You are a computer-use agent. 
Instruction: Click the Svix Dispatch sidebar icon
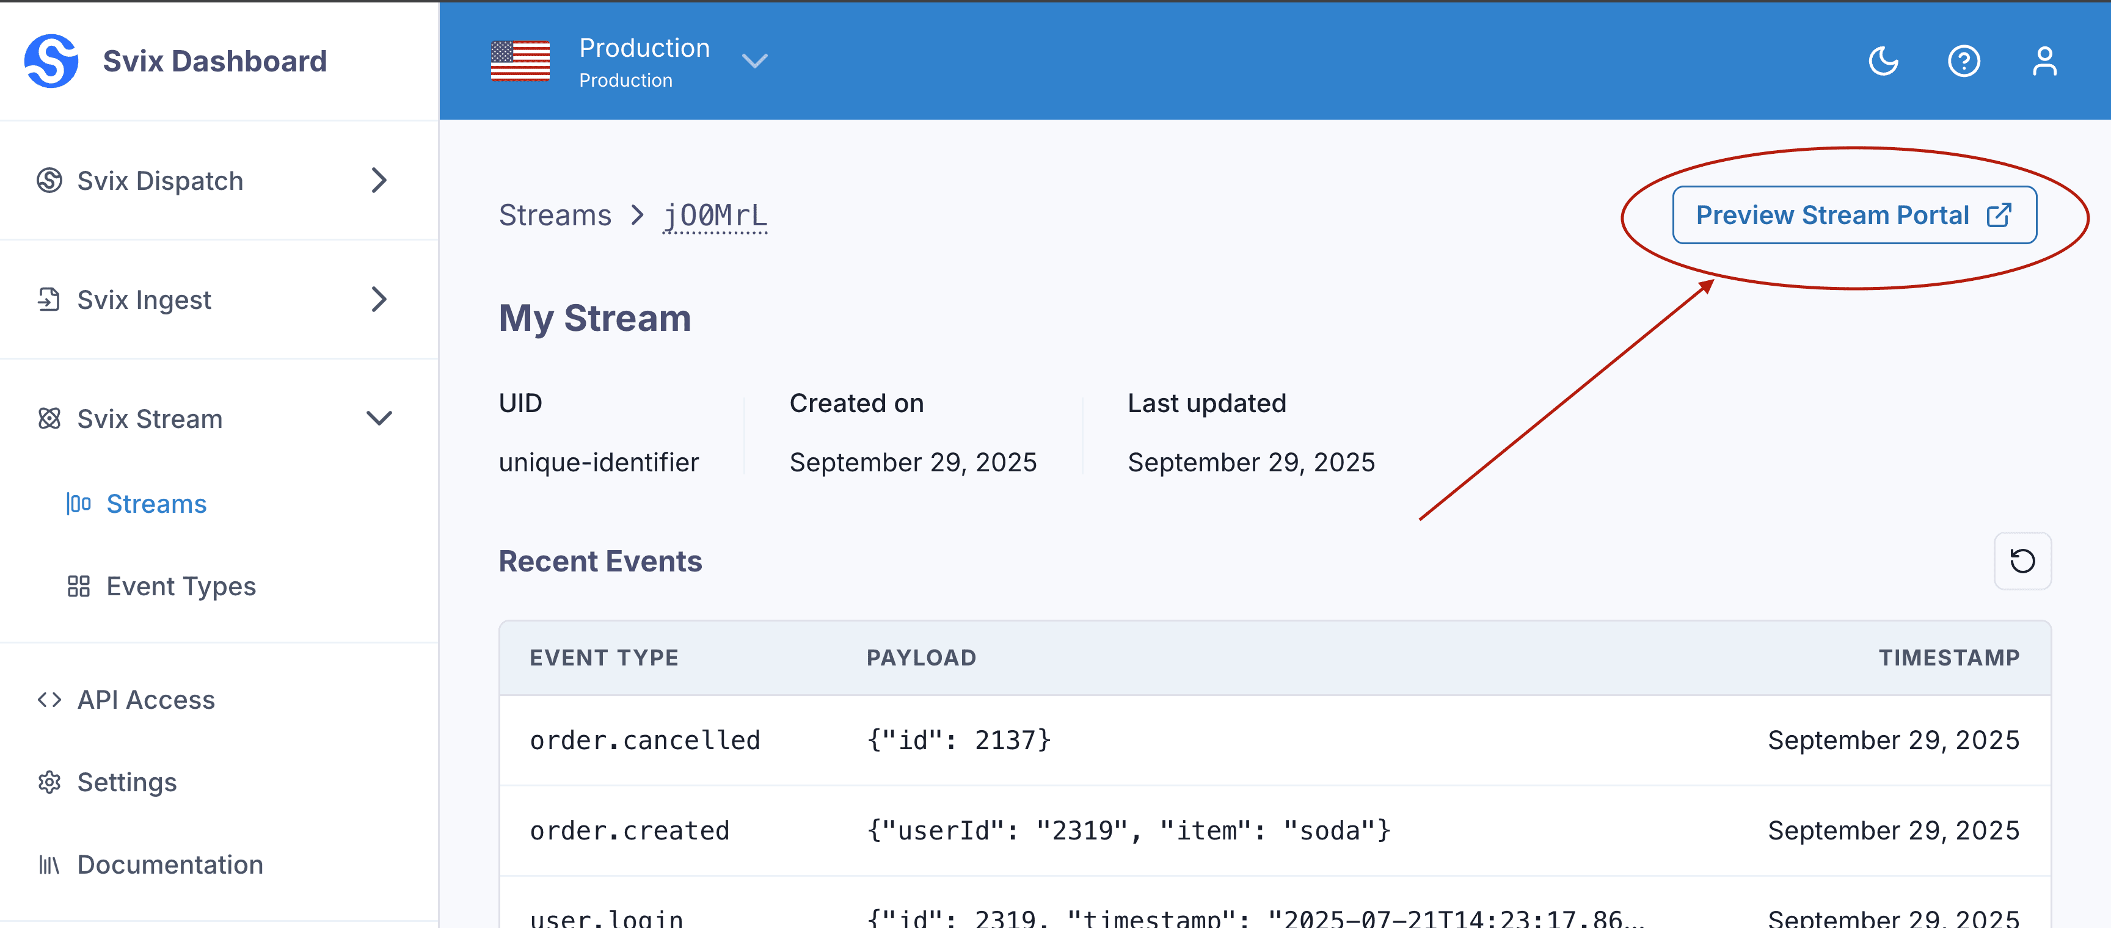(49, 180)
